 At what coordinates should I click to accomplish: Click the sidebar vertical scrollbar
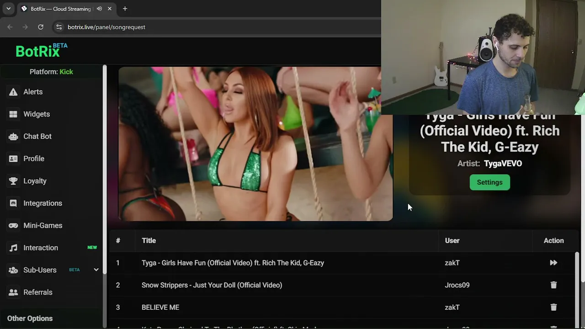(x=105, y=169)
